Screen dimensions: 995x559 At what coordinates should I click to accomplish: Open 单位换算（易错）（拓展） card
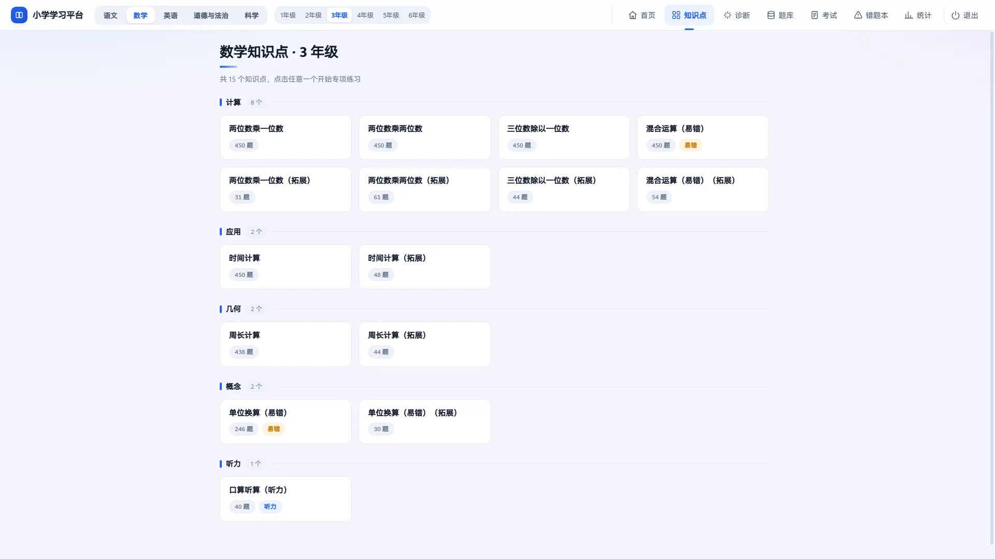(x=425, y=421)
